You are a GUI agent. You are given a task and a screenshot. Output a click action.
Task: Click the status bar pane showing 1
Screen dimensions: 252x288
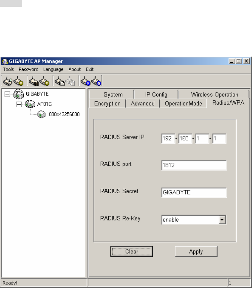pos(239,283)
